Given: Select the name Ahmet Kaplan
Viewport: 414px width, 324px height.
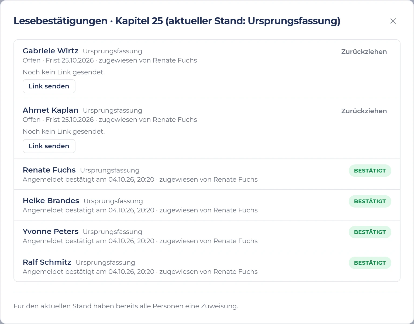Looking at the screenshot, I should (x=50, y=110).
